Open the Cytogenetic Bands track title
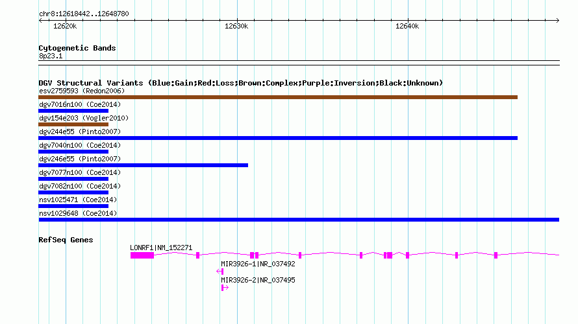 77,48
